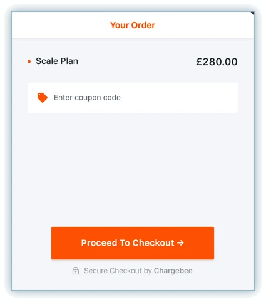Click the pound sign in the price
Viewport: 266px width, 302px height.
[199, 61]
